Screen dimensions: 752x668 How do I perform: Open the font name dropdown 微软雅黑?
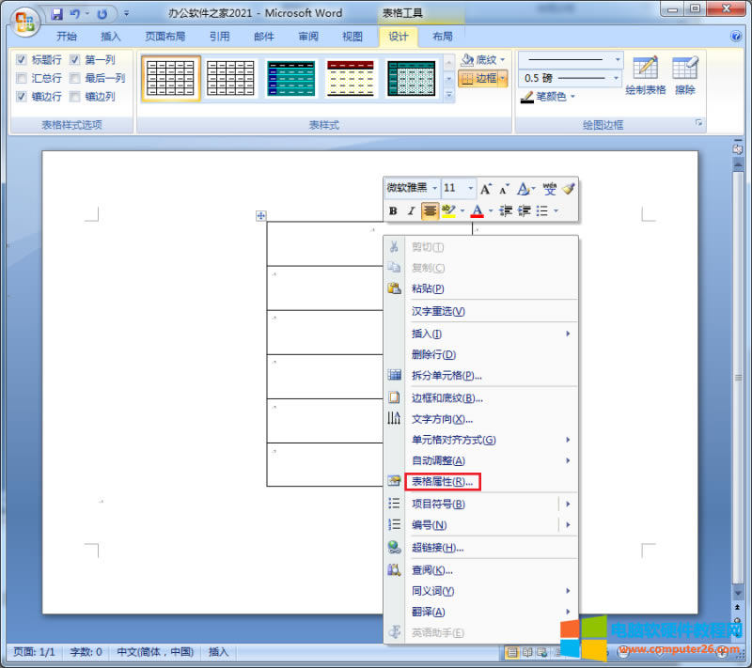434,188
